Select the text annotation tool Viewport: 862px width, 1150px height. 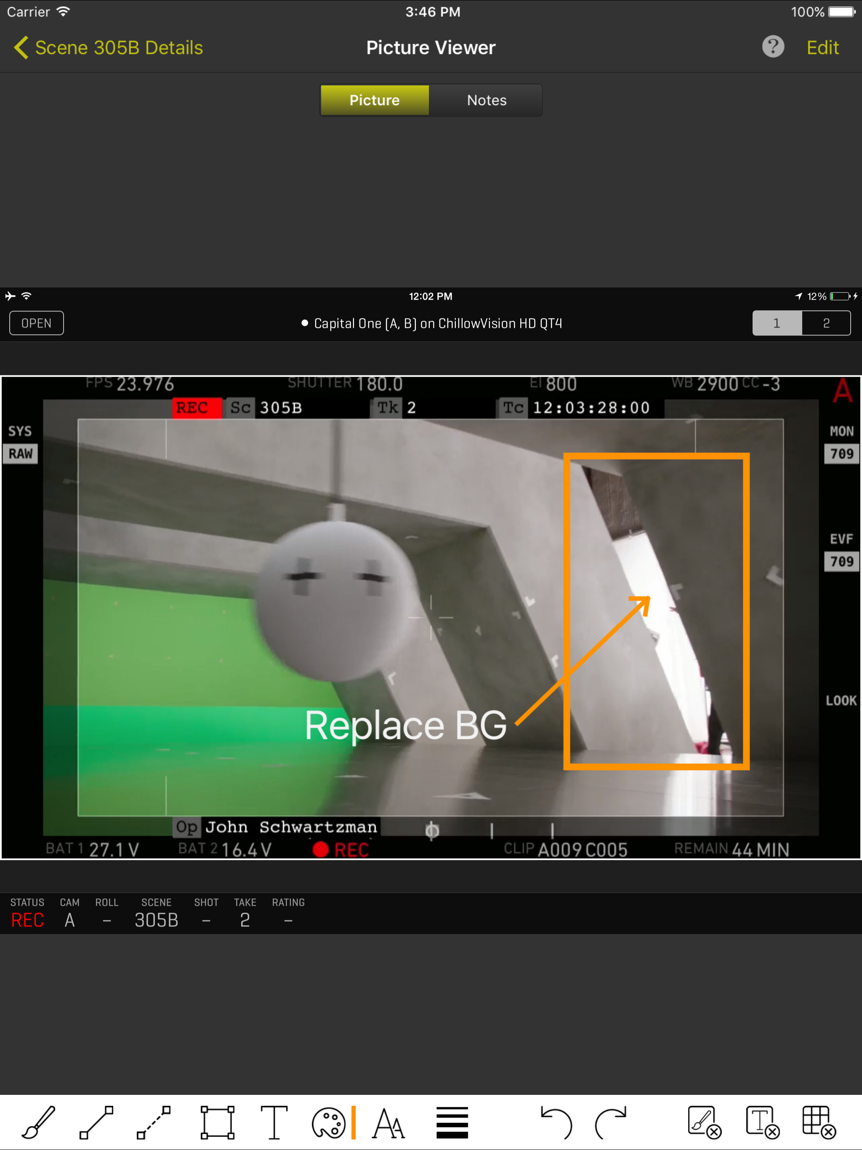pos(274,1122)
